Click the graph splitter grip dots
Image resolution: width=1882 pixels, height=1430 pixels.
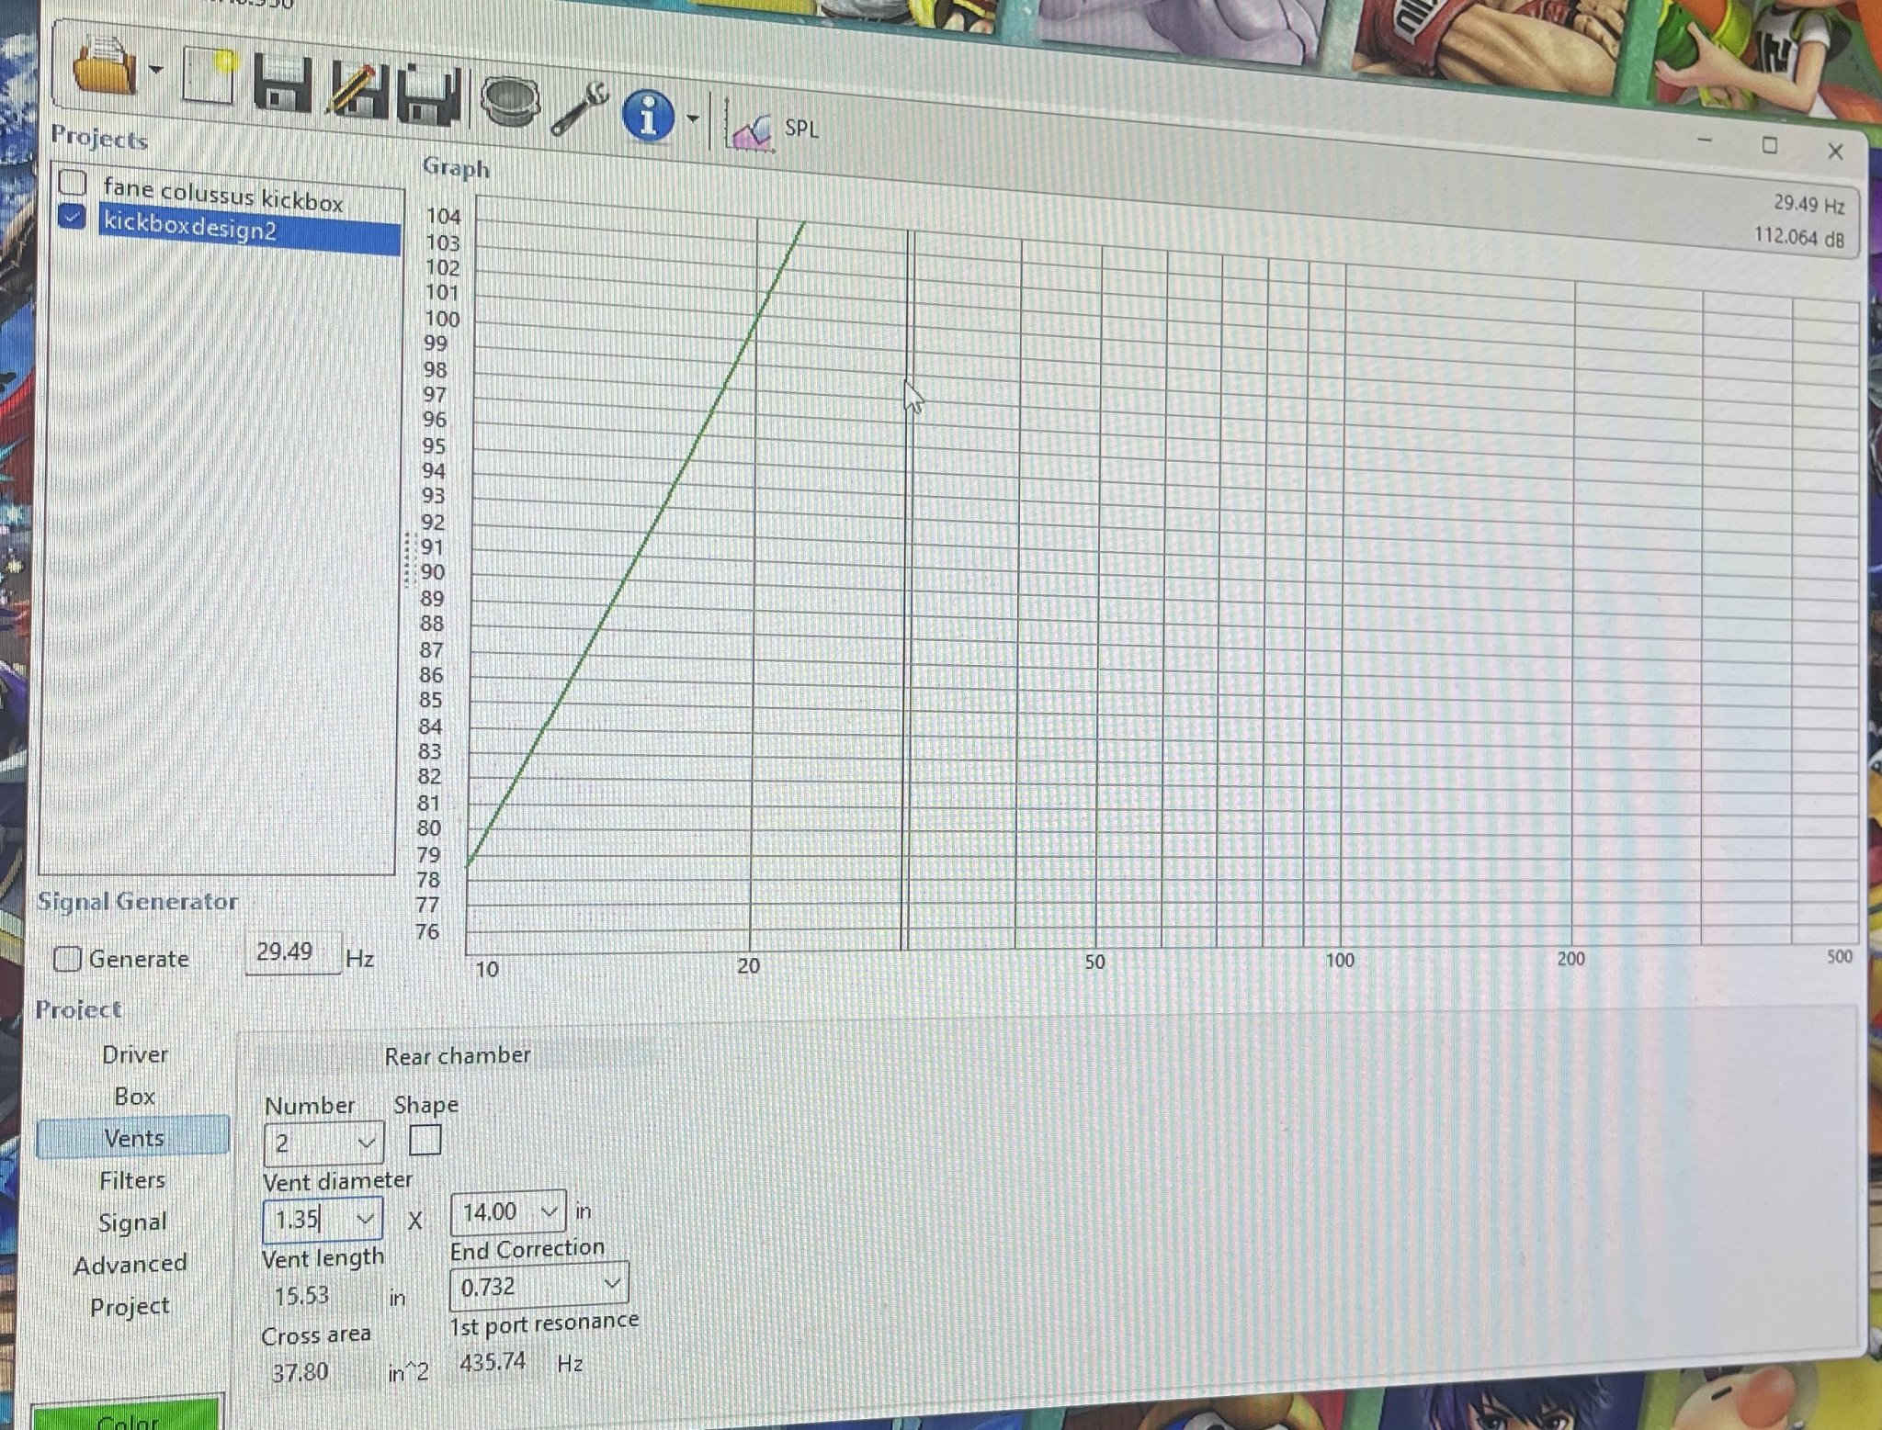410,559
